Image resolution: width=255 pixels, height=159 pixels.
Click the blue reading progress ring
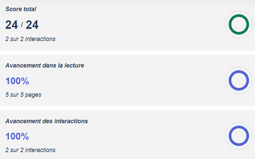[239, 74]
